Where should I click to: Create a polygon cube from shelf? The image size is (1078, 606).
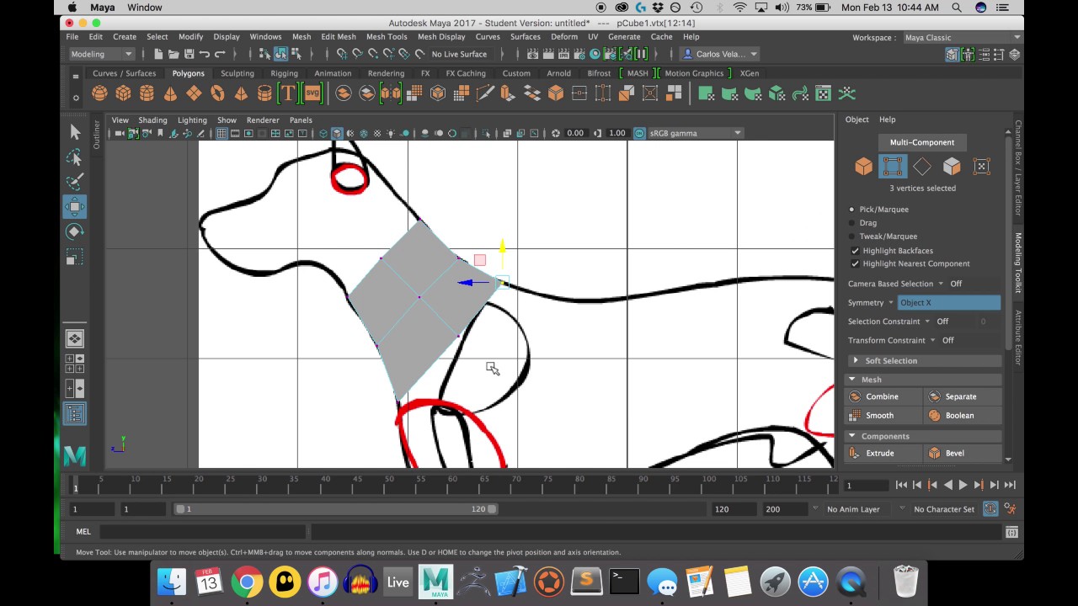[123, 93]
